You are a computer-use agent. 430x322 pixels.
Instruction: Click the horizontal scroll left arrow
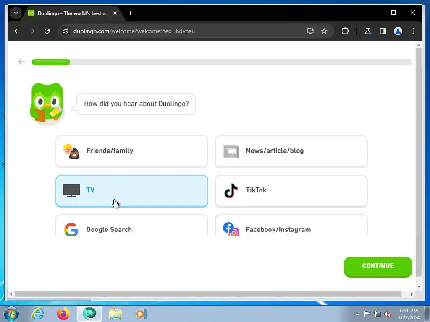[x=11, y=294]
